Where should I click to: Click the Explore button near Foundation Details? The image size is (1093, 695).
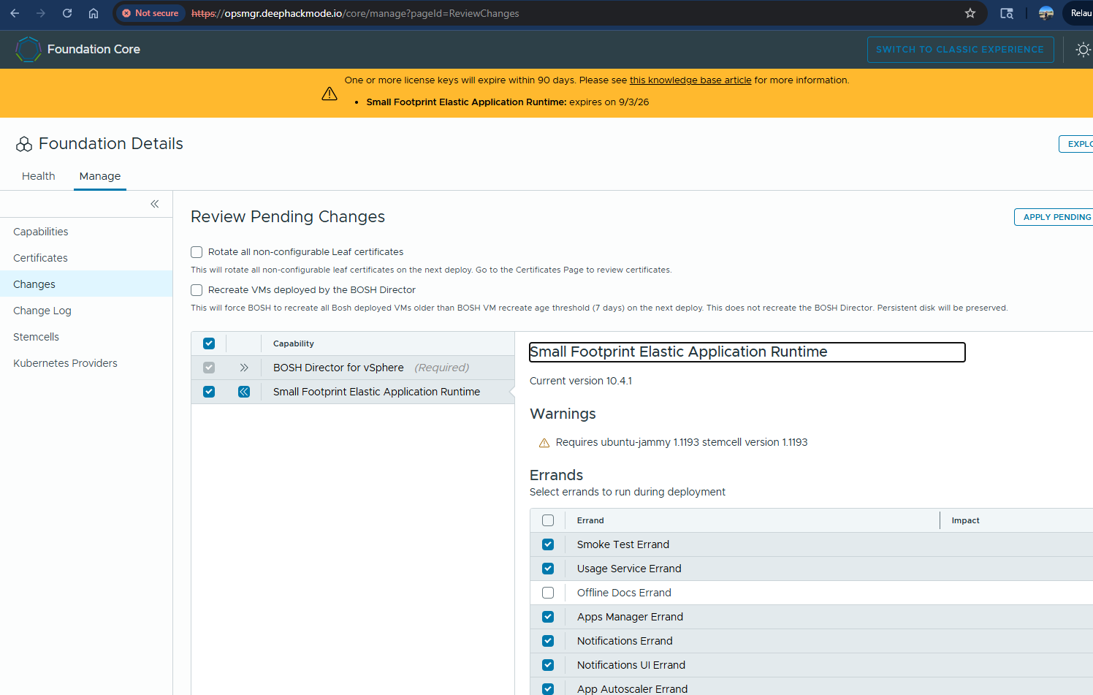[x=1075, y=144]
